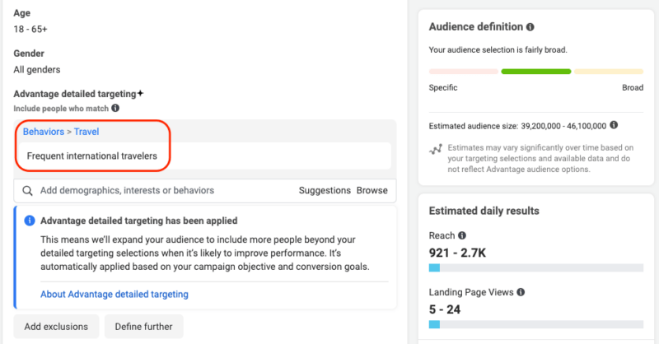The width and height of the screenshot is (659, 344).
Task: Select the Behaviors breadcrumb link
Action: (44, 131)
